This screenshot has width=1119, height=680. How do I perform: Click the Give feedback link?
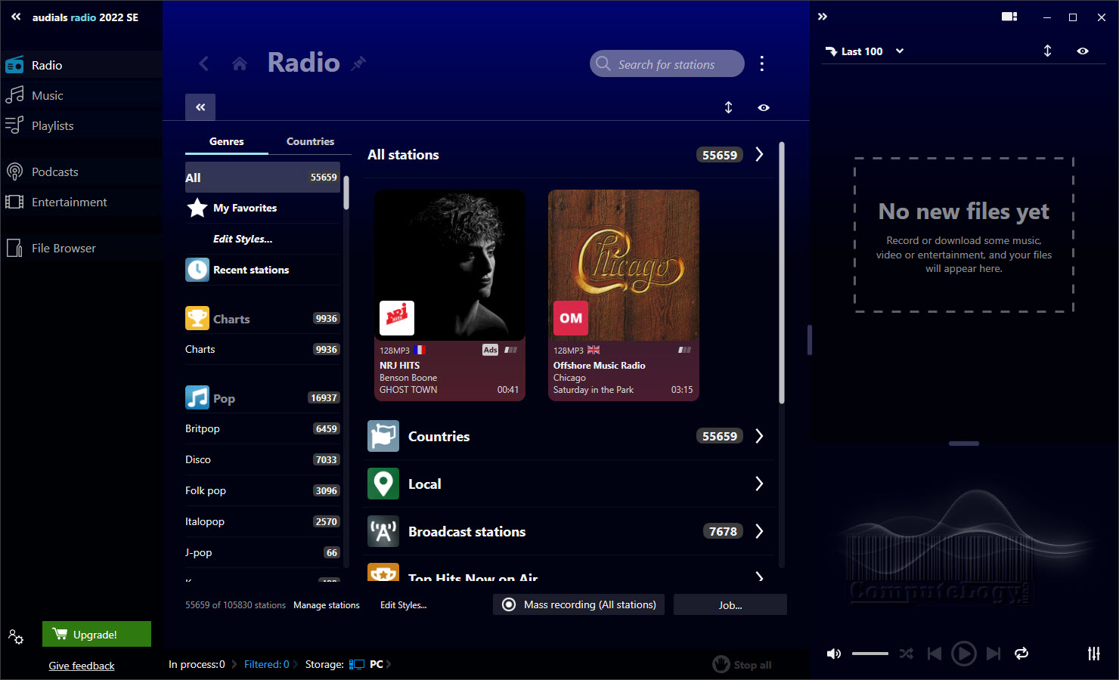click(x=81, y=665)
